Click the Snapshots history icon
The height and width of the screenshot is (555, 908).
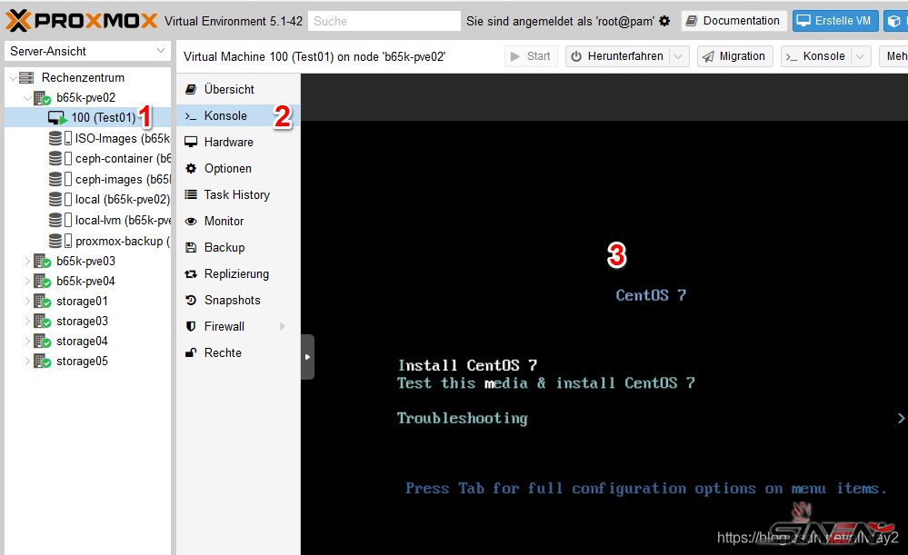click(x=191, y=301)
